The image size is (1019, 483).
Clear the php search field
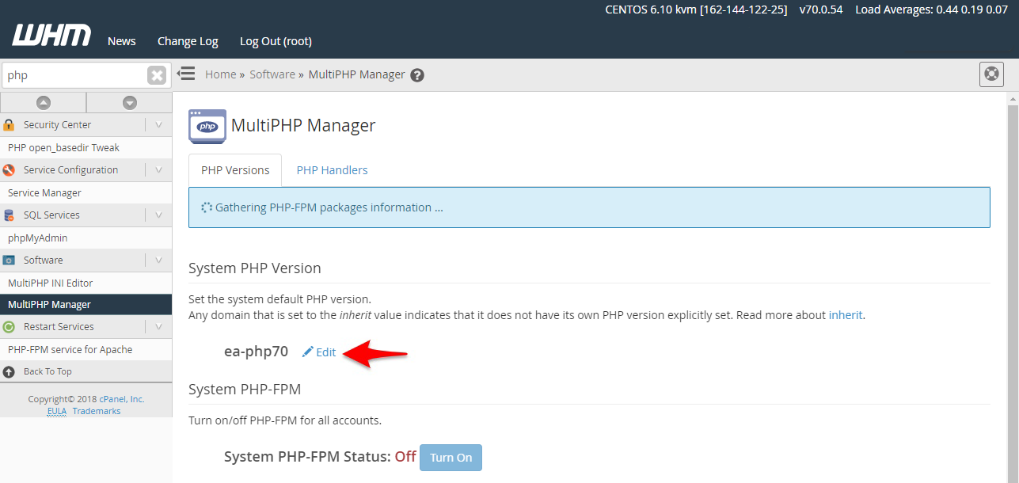pyautogui.click(x=157, y=74)
